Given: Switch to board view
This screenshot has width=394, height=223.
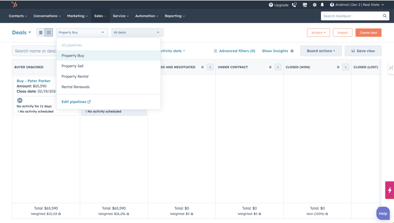Looking at the screenshot, I should pos(49,32).
